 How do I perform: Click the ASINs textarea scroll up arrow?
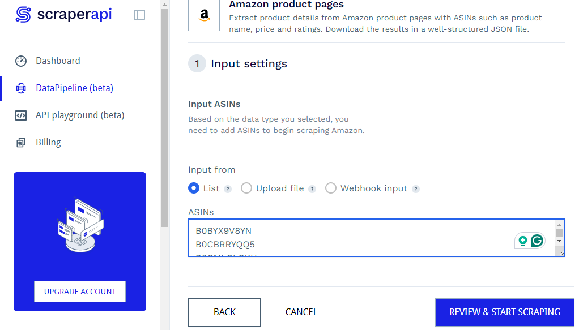click(x=559, y=224)
